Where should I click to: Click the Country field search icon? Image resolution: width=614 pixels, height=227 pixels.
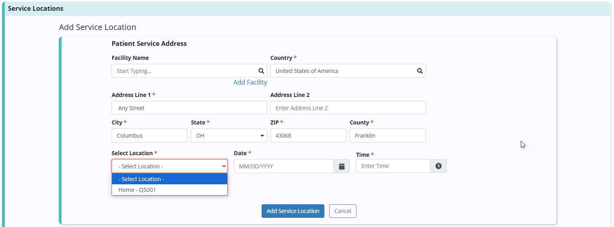420,71
